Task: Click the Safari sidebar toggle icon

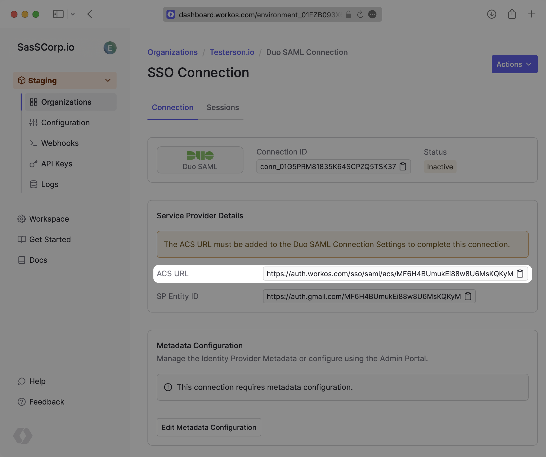Action: pyautogui.click(x=58, y=14)
